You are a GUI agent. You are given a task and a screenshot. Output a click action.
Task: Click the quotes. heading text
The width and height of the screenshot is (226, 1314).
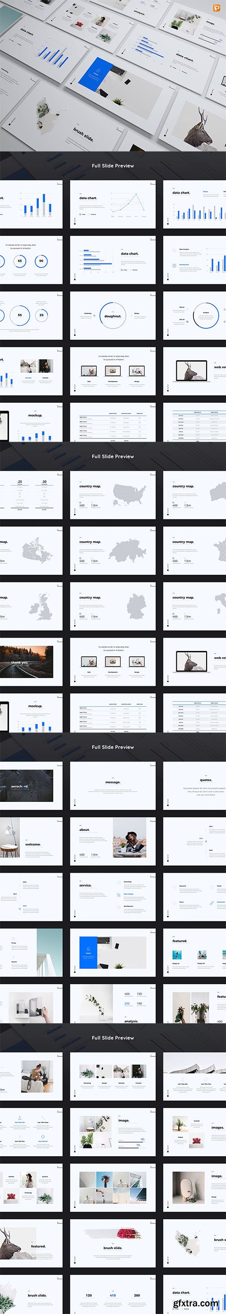pyautogui.click(x=206, y=780)
